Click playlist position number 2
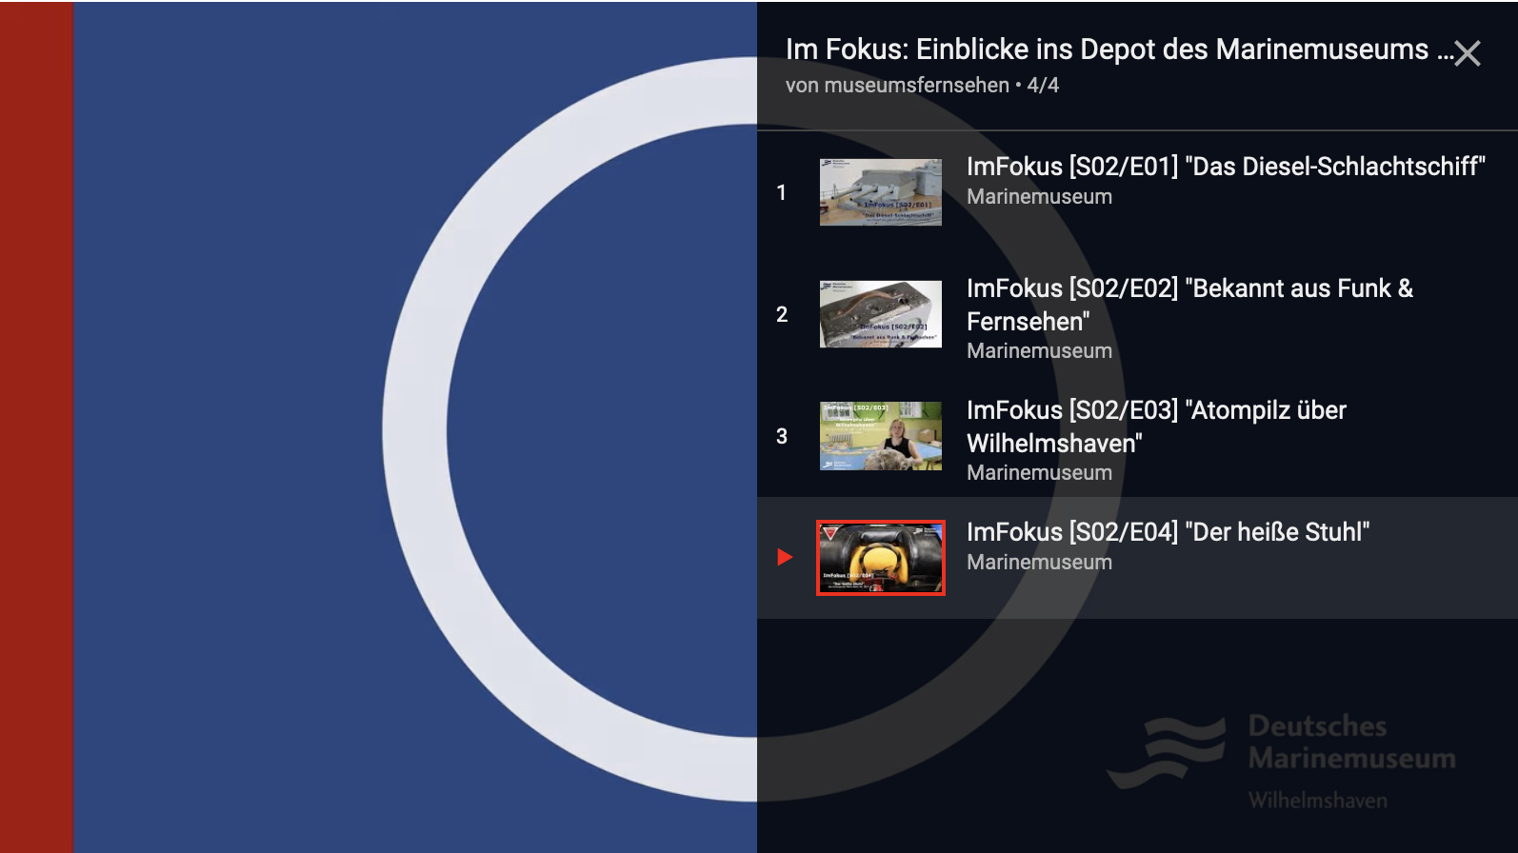 tap(782, 315)
